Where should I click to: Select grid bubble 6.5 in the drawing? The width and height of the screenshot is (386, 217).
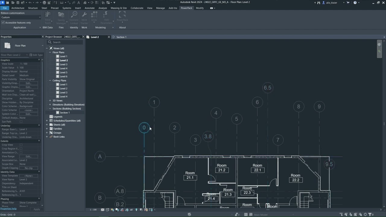(267, 88)
